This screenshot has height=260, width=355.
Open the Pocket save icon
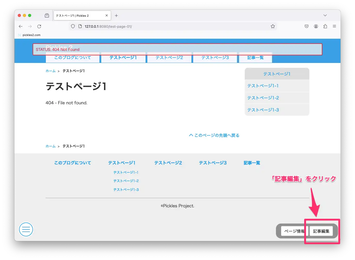[x=307, y=26]
